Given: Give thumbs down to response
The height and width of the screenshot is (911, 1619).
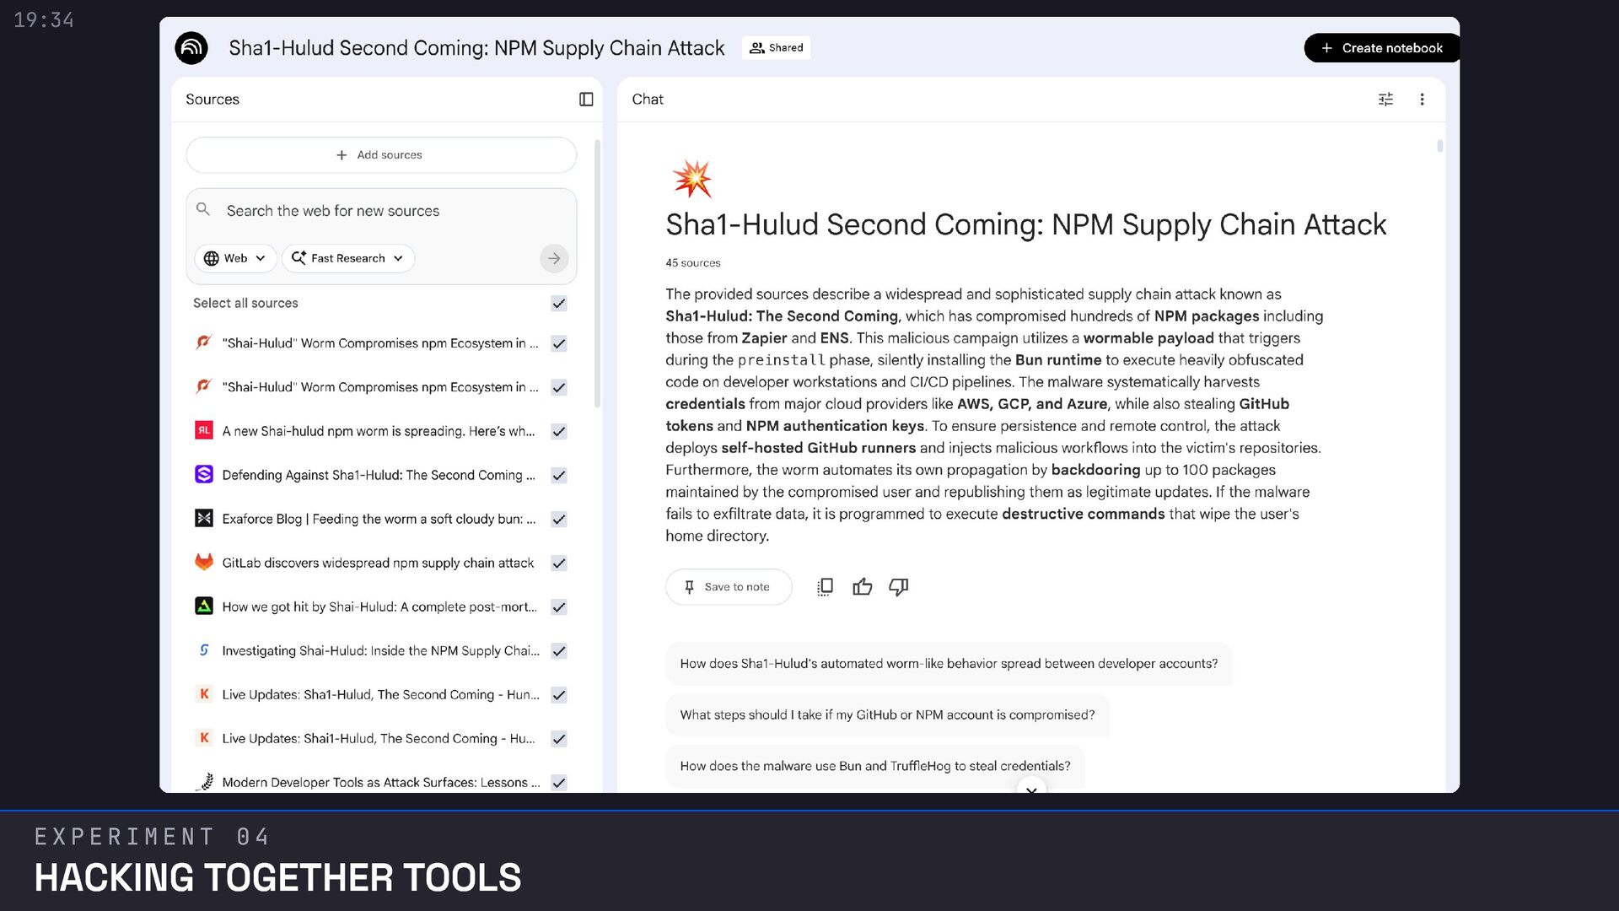Looking at the screenshot, I should click(x=898, y=587).
